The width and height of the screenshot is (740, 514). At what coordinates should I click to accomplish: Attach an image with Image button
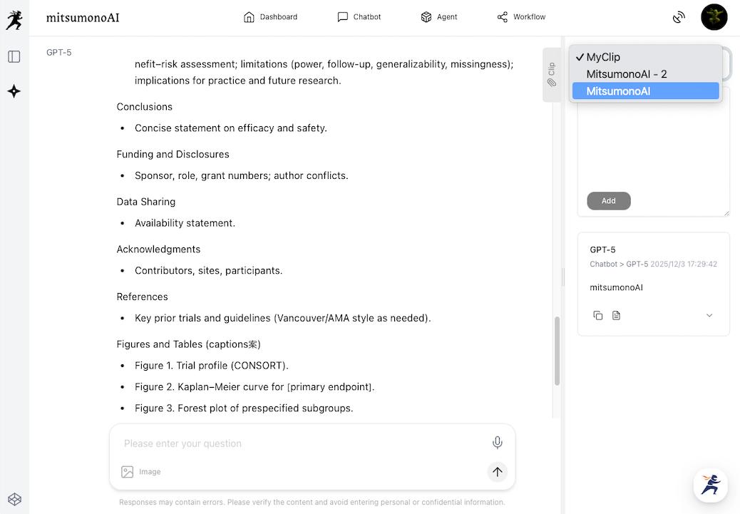pyautogui.click(x=141, y=472)
